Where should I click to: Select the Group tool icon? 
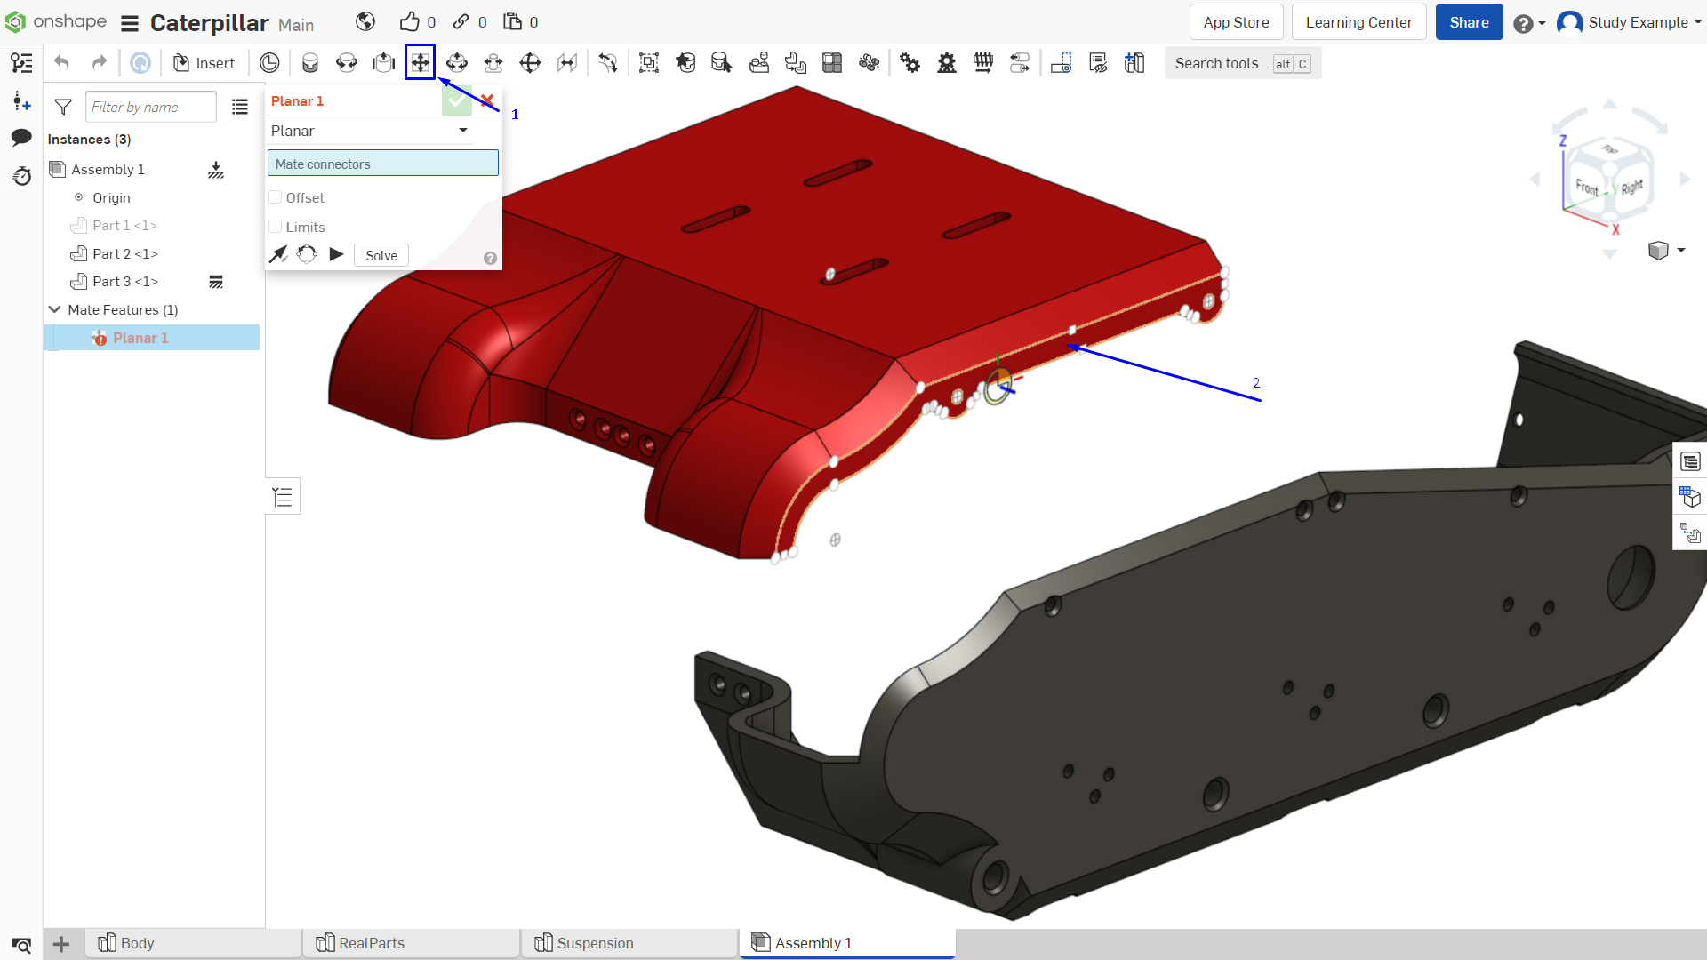(x=649, y=63)
